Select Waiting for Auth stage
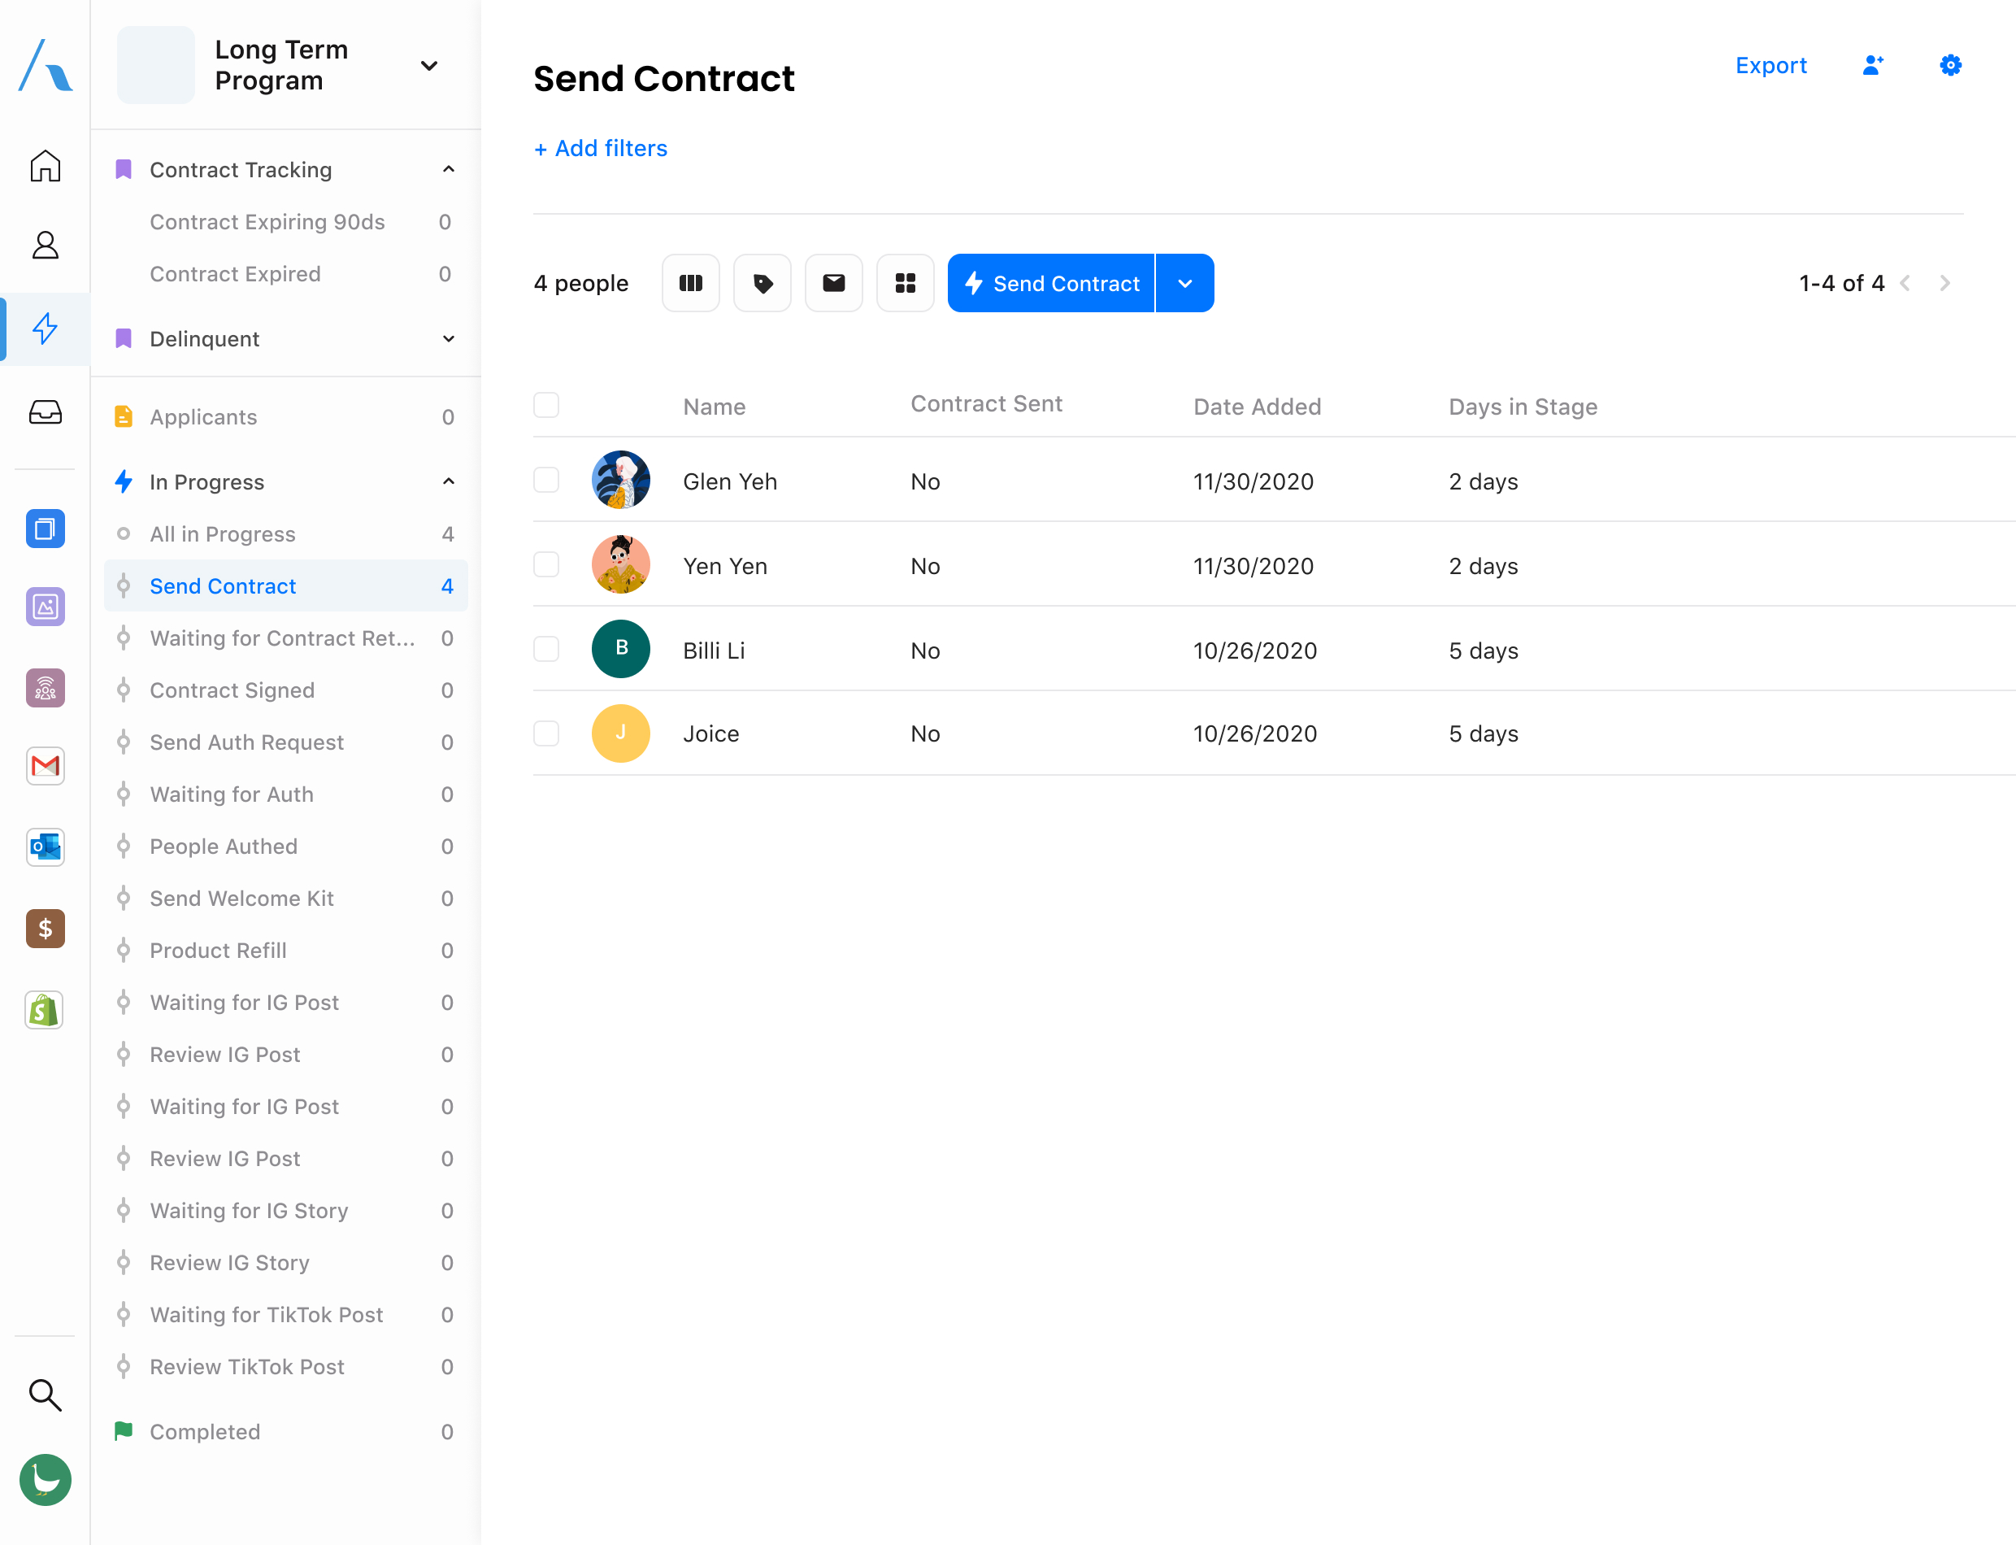This screenshot has height=1545, width=2016. click(232, 794)
